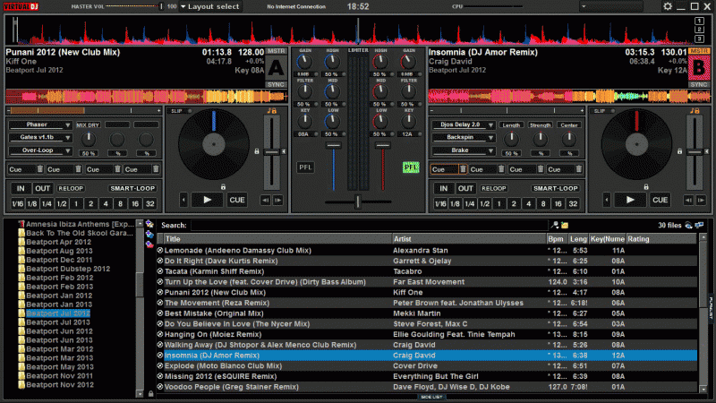
Task: Lock deck B pitch slider
Action: 679,151
